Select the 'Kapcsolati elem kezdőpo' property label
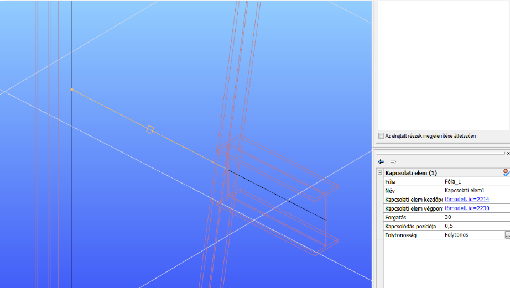 click(414, 200)
